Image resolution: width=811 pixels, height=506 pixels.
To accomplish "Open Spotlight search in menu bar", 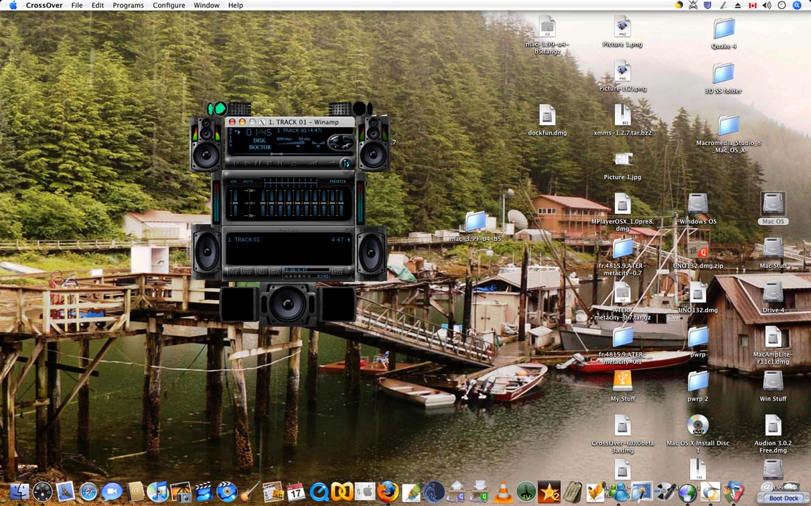I will [796, 5].
